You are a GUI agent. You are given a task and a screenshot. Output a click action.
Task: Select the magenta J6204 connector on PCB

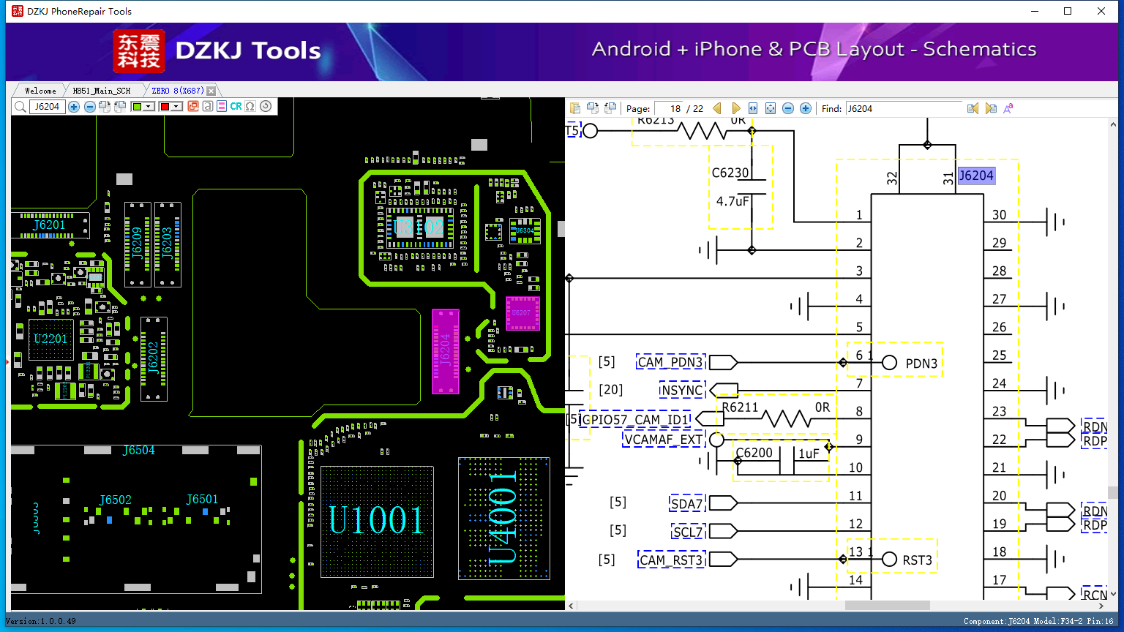click(446, 352)
